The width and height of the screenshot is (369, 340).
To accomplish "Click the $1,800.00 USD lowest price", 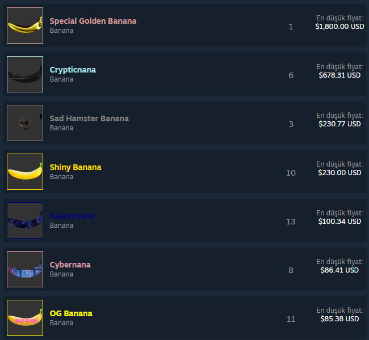I will [339, 27].
